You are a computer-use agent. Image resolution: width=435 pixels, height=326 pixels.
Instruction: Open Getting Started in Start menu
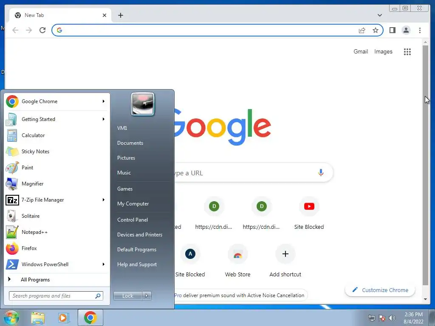pos(56,119)
